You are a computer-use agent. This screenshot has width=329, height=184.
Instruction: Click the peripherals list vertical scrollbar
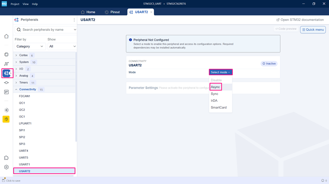coord(76,97)
